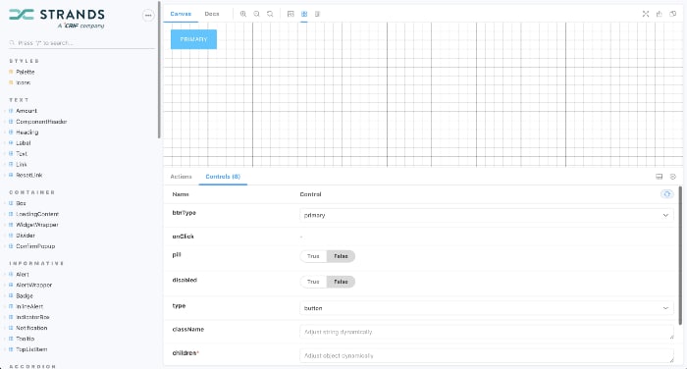Reset zoom with the toolbar icon
687x369 pixels.
270,14
